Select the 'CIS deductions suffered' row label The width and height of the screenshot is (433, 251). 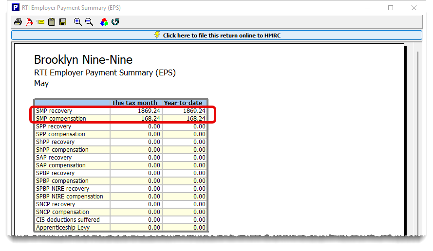tap(68, 220)
